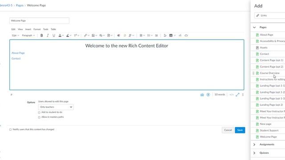Viewport: 285px width, 160px height.
Task: Click the Contact link in editor
Action: [x=16, y=59]
